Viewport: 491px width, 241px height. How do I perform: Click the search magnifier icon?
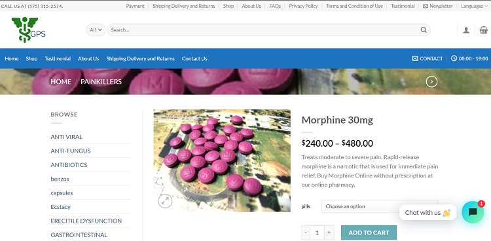pos(424,29)
